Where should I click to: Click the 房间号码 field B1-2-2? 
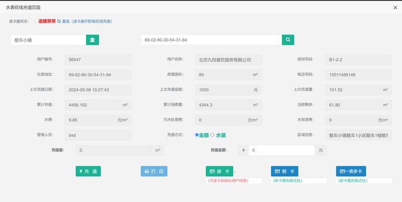[x=359, y=59]
